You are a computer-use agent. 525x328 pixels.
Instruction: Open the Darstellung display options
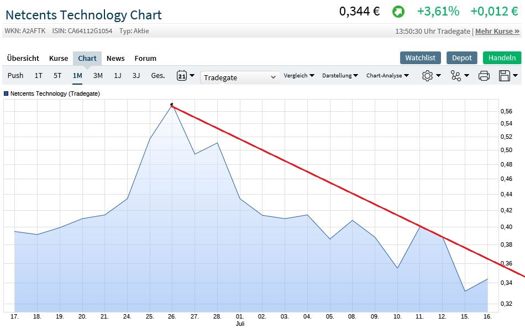coord(340,76)
